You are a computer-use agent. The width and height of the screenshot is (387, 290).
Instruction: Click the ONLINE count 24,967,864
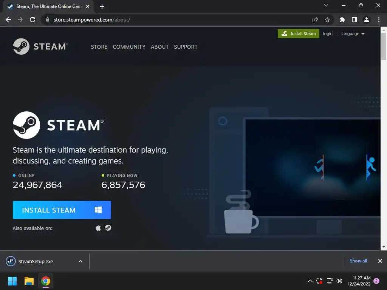pyautogui.click(x=37, y=185)
